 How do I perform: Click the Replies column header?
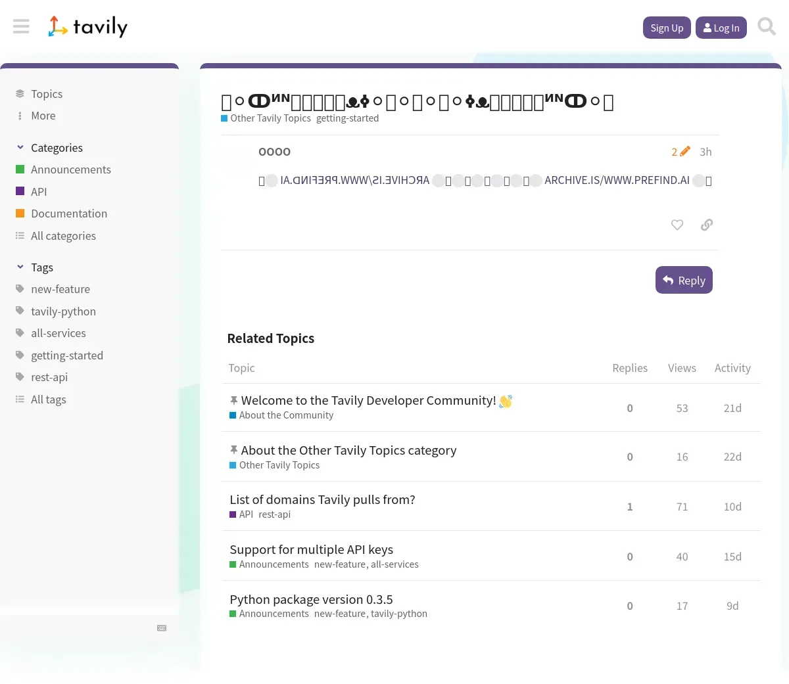tap(630, 368)
